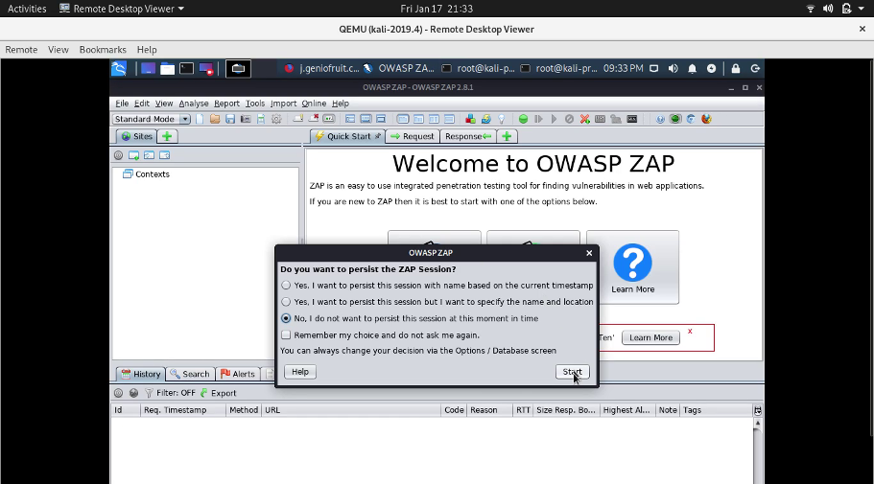The height and width of the screenshot is (484, 874).
Task: Click the Persist Session floppy disk icon
Action: [230, 119]
